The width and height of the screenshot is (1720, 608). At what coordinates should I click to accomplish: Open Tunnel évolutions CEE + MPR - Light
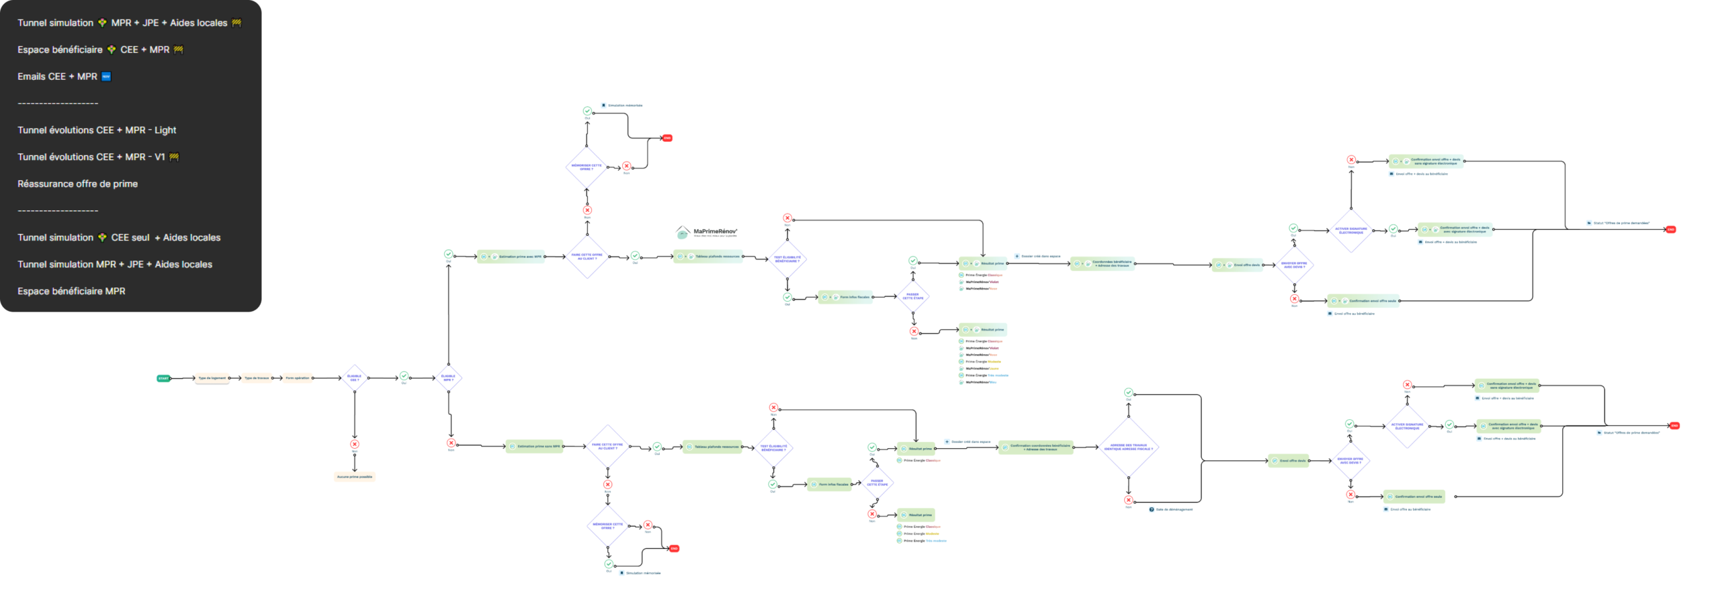[97, 130]
